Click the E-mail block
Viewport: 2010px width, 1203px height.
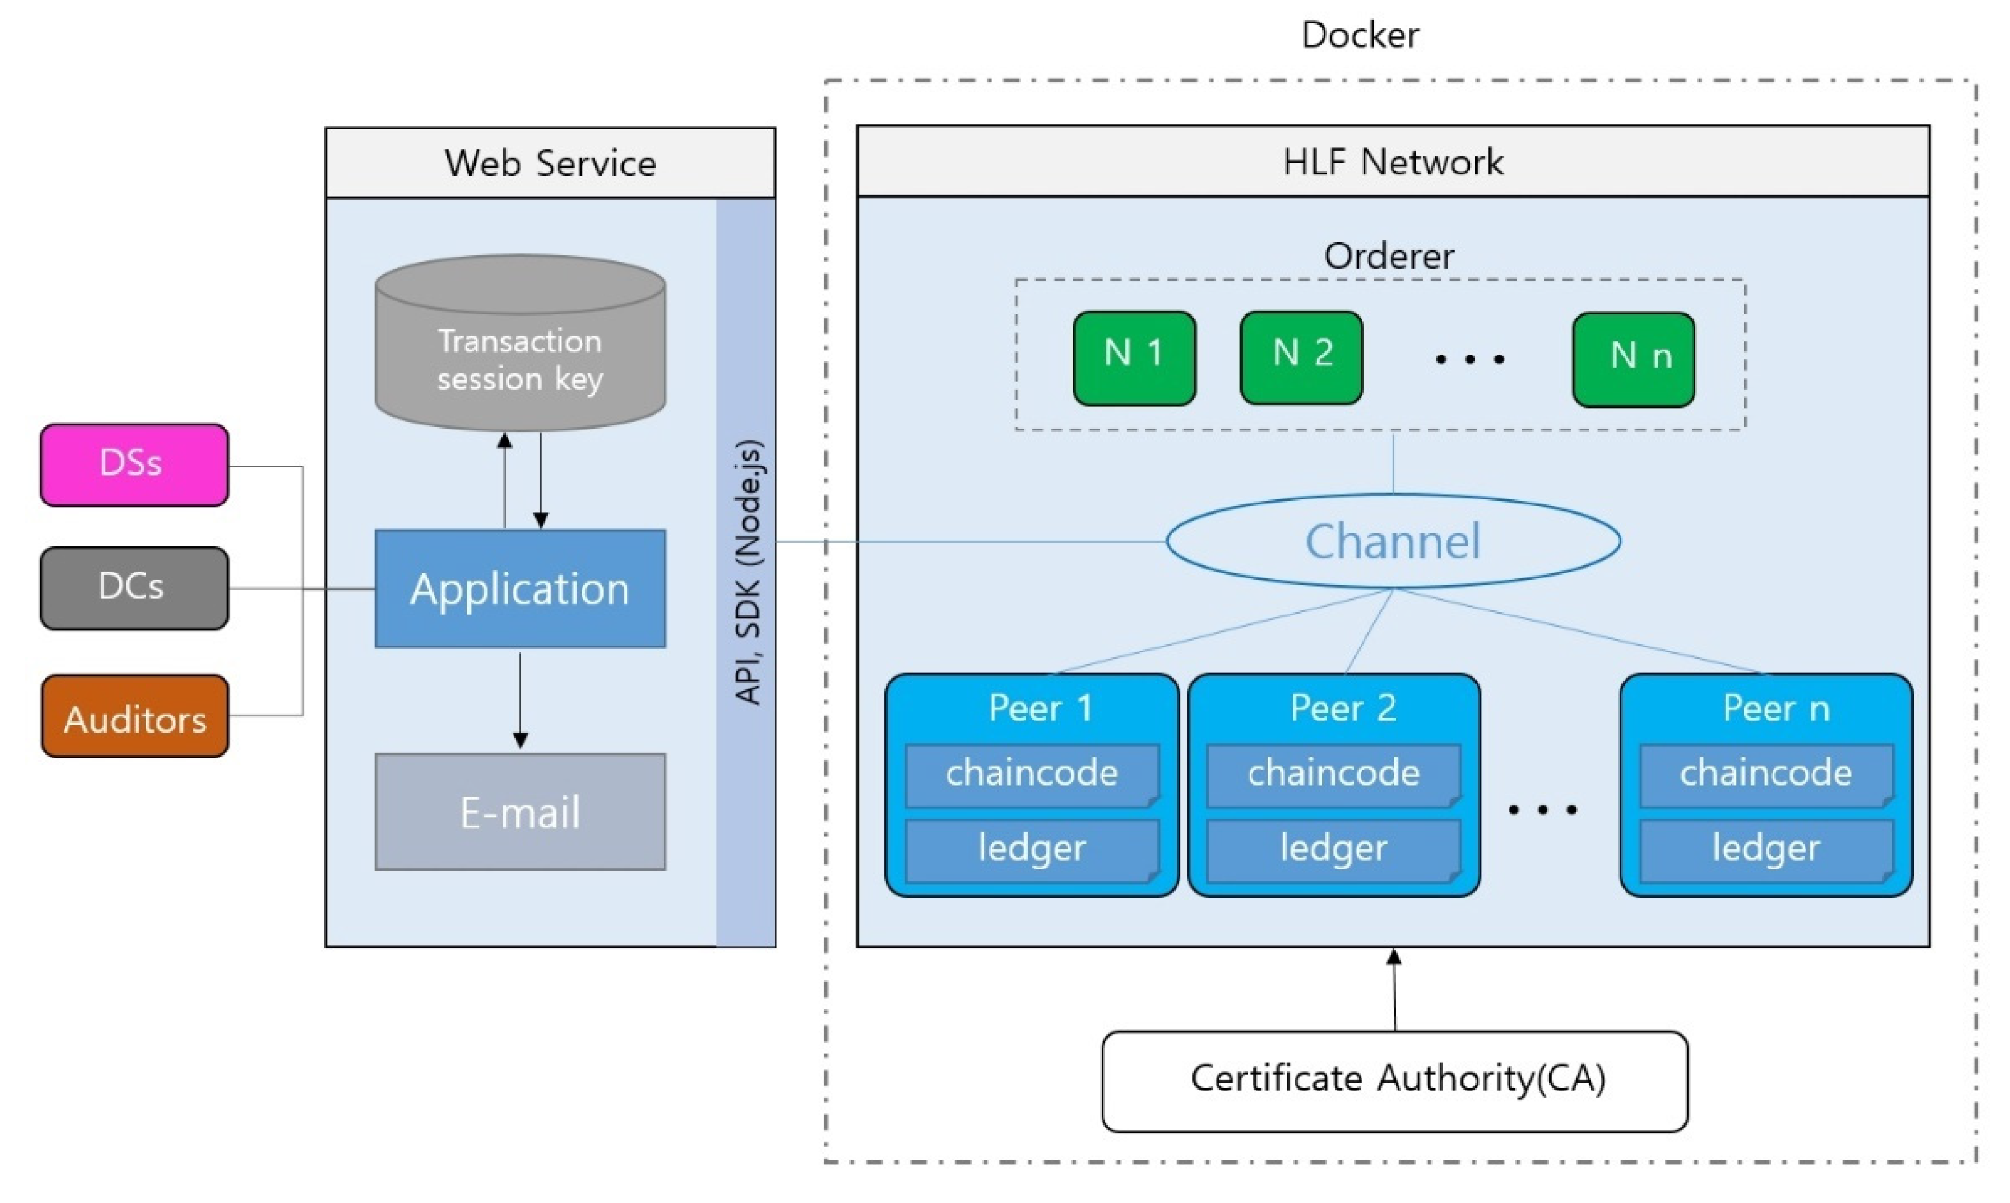pos(520,811)
